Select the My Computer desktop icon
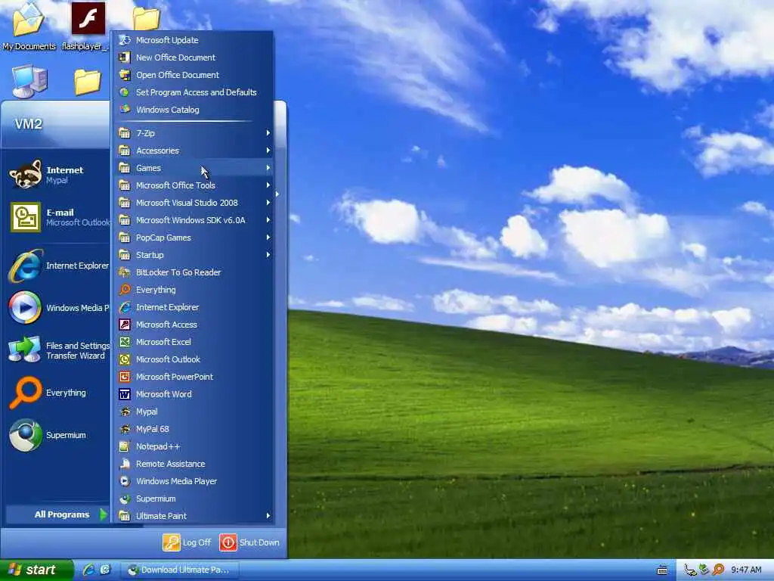The height and width of the screenshot is (581, 774). [29, 80]
